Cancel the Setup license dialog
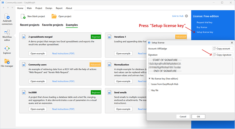 coord(183,117)
